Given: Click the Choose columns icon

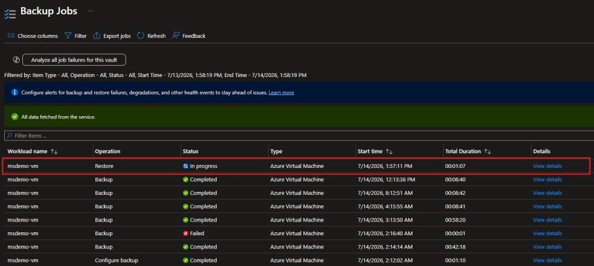Looking at the screenshot, I should (11, 36).
